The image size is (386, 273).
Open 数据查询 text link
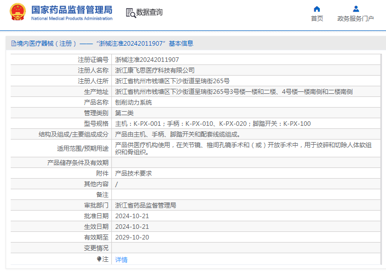(149, 12)
